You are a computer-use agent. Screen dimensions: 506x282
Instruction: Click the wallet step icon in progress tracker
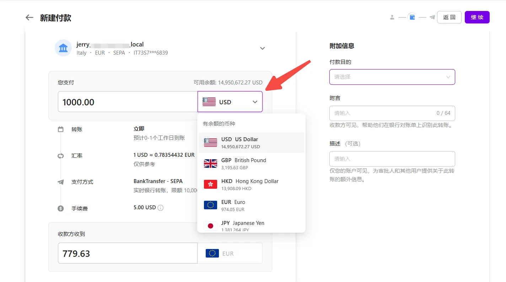[x=412, y=17]
